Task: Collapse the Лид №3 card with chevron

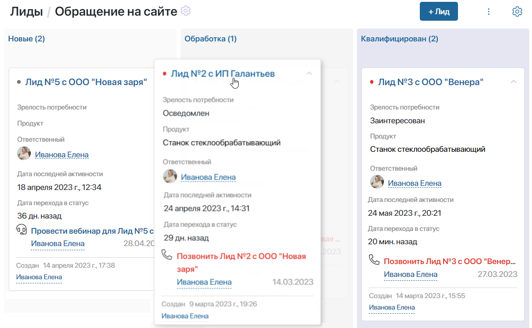Action: 513,81
